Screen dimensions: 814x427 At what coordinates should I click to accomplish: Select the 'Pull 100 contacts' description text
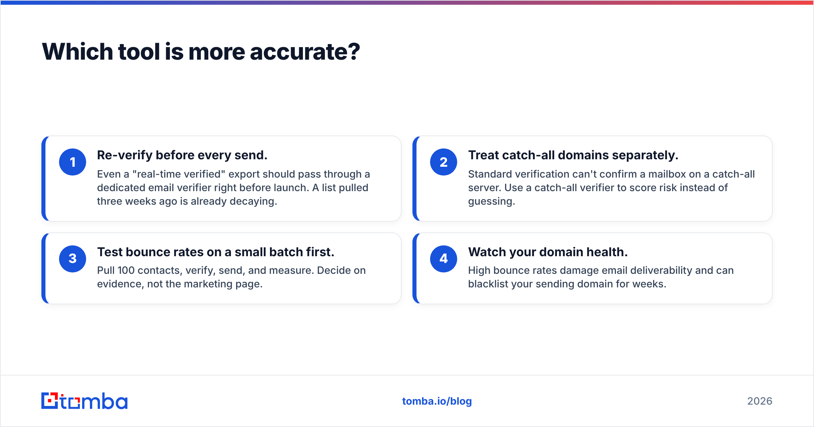(x=231, y=277)
